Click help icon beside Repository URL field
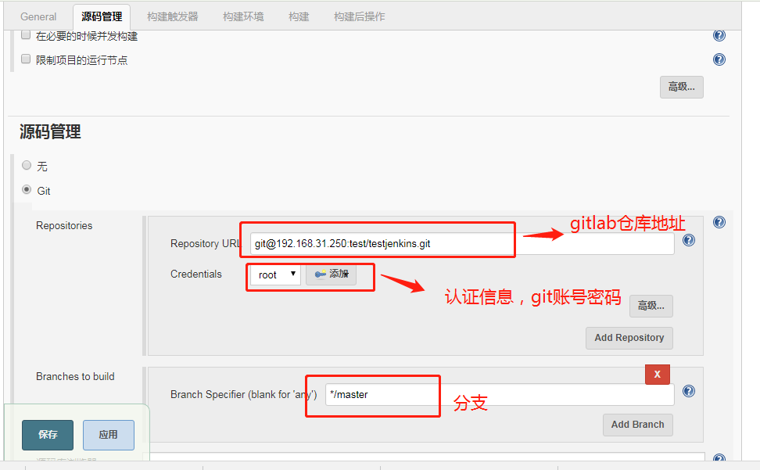This screenshot has height=470, width=760. click(x=689, y=240)
